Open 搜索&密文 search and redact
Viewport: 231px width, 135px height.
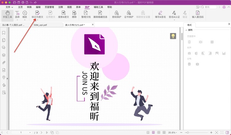(x=64, y=14)
